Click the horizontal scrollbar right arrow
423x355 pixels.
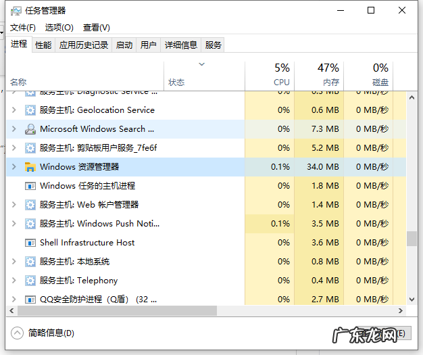[x=401, y=311]
